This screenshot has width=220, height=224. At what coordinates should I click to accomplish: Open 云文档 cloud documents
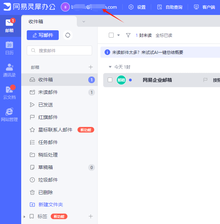[9, 92]
